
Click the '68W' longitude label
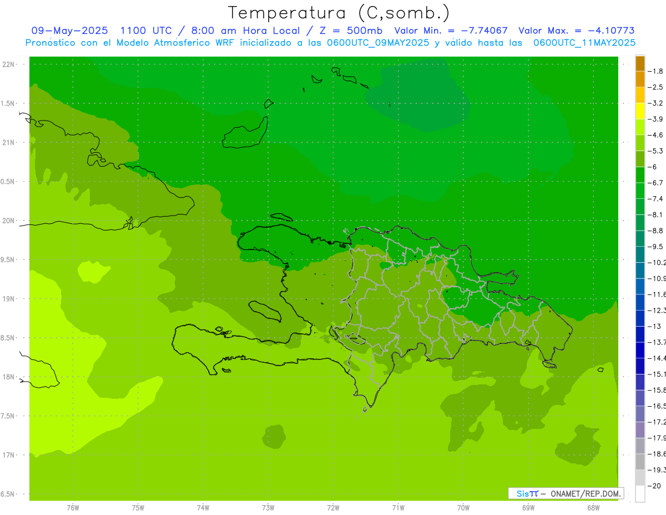click(x=593, y=508)
